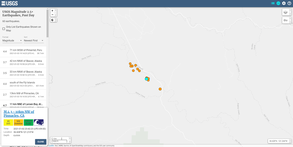
Task: Open the ShakeMap VII badge
Action: [x=18, y=122]
